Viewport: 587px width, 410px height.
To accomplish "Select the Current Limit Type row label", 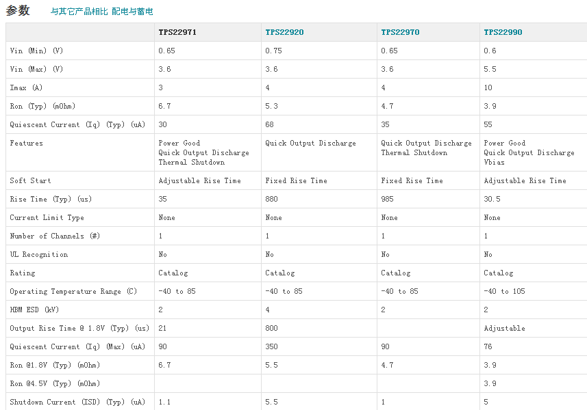I will point(47,217).
